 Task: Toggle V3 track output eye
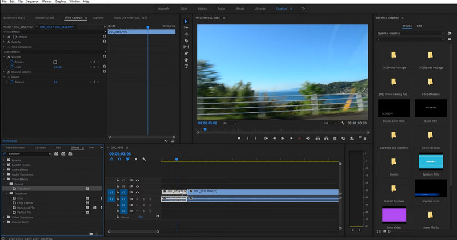coord(137,180)
